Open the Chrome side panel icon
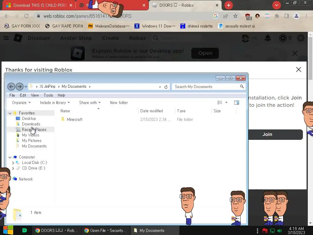 287,16
